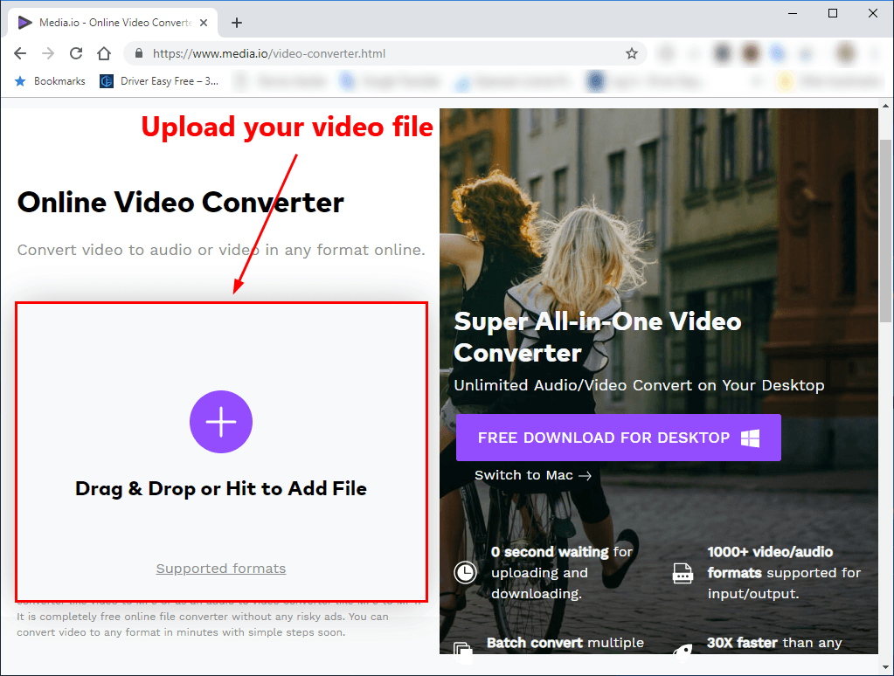Click the batch convert stacked-files icon
Screen dimensions: 894x676
(x=462, y=652)
